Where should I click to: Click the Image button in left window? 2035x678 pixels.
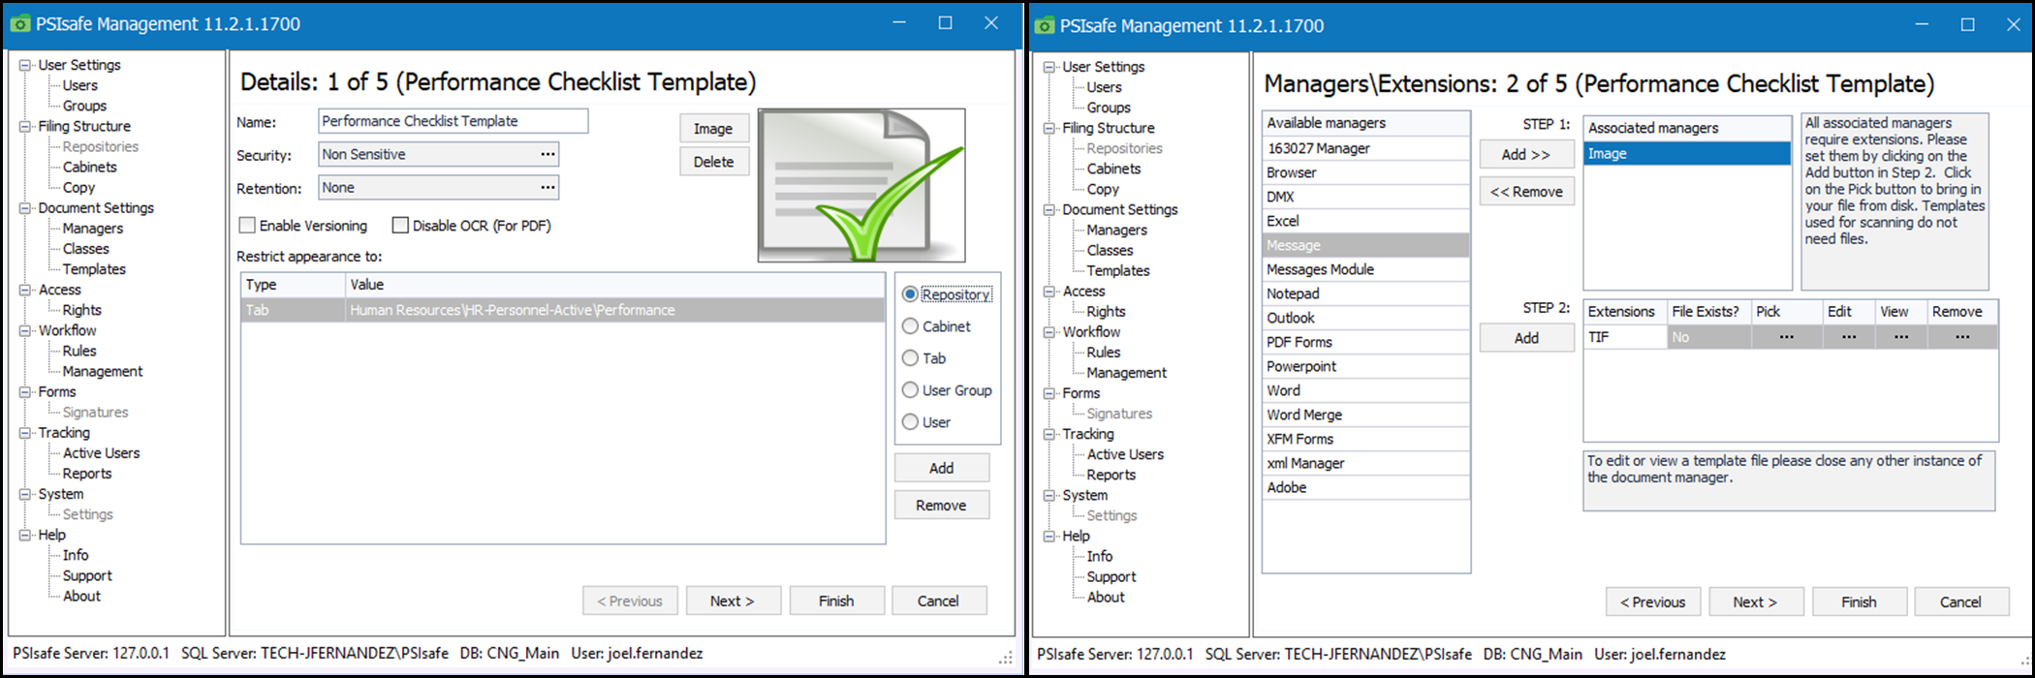pos(714,129)
